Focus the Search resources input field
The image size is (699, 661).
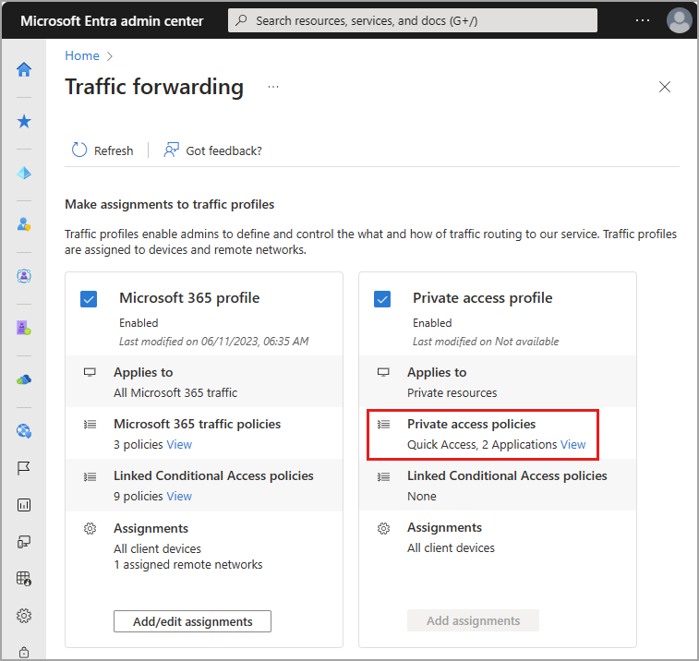coord(413,20)
